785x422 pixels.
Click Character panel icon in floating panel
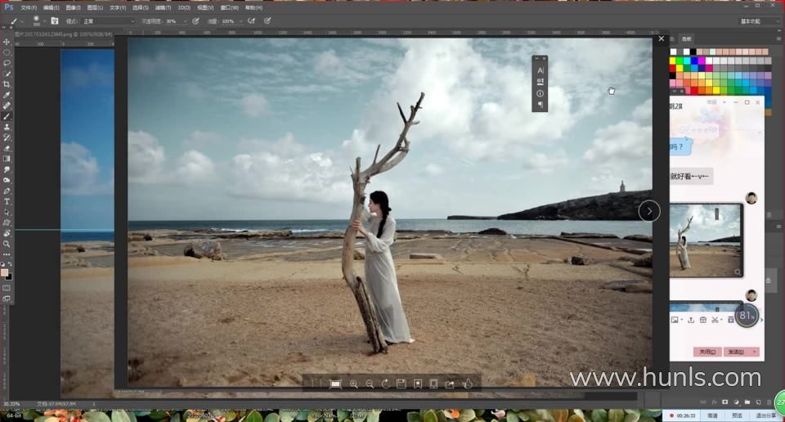(540, 70)
